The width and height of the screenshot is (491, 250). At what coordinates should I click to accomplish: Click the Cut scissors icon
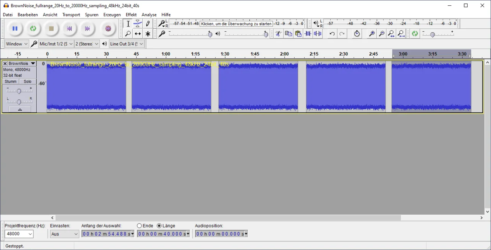[278, 34]
